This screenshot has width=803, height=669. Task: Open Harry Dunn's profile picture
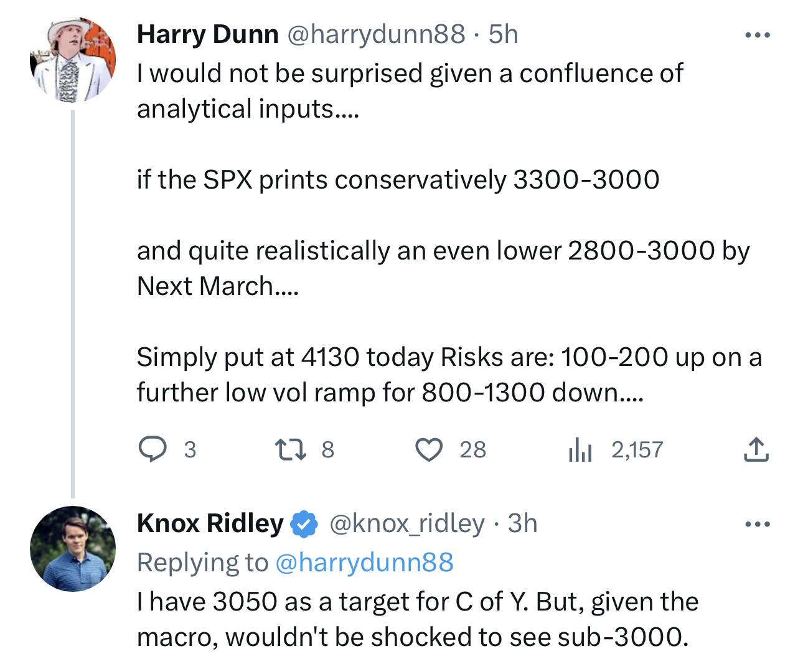pyautogui.click(x=73, y=60)
